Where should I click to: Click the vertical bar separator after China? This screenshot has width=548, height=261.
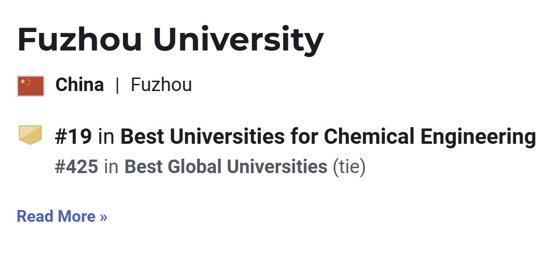point(117,85)
